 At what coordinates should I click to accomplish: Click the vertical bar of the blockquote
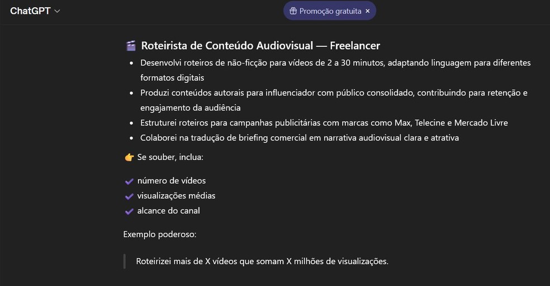[125, 261]
